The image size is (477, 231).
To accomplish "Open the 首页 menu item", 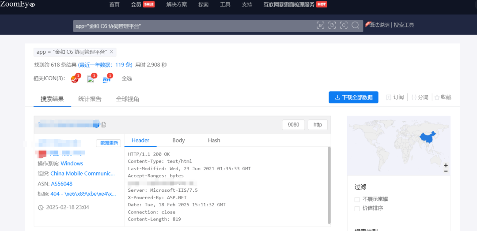I will click(114, 4).
